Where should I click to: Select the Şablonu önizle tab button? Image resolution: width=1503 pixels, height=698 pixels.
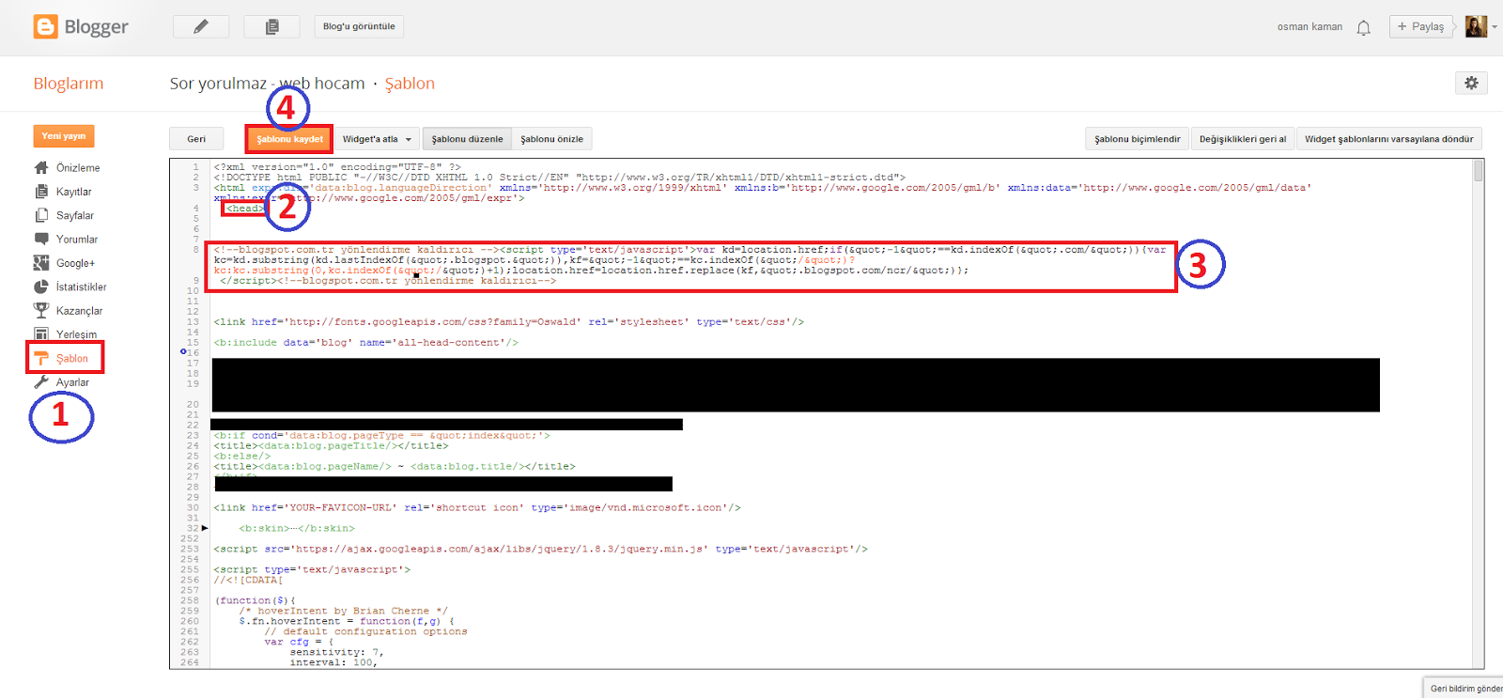tap(551, 139)
